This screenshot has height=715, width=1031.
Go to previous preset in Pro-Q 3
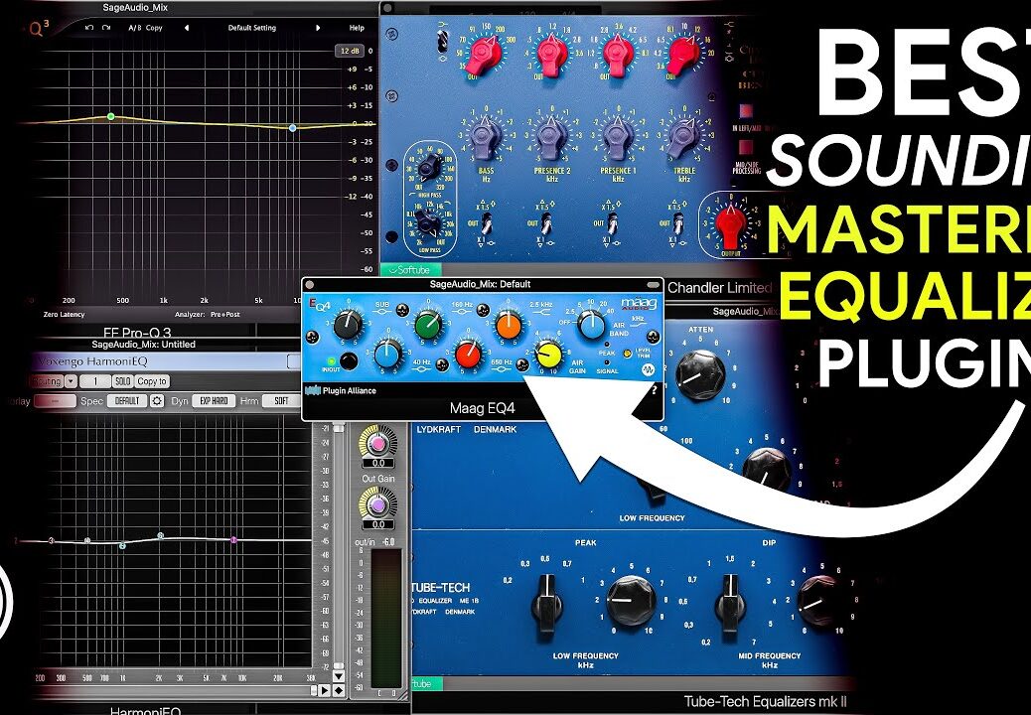click(x=187, y=28)
